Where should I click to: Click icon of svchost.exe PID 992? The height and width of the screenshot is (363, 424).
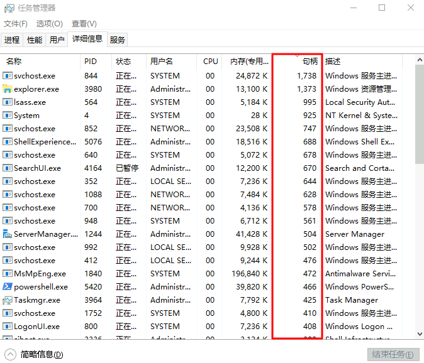point(8,247)
